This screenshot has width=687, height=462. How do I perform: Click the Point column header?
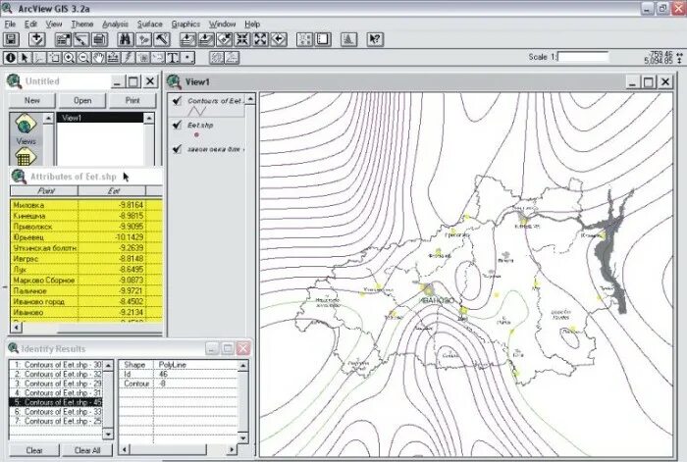(x=44, y=190)
